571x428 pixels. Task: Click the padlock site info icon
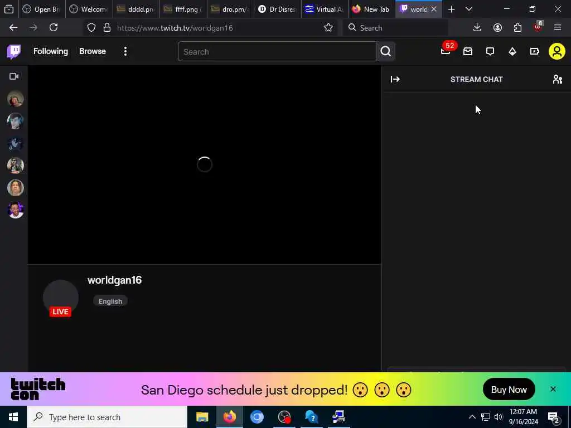point(107,28)
